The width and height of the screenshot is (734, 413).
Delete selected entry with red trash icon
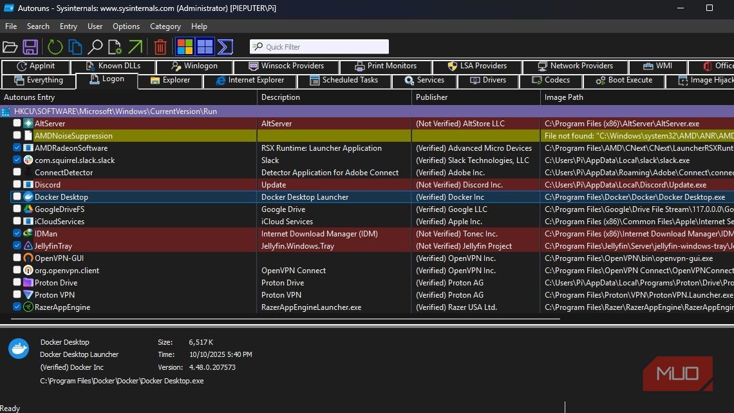pos(160,47)
